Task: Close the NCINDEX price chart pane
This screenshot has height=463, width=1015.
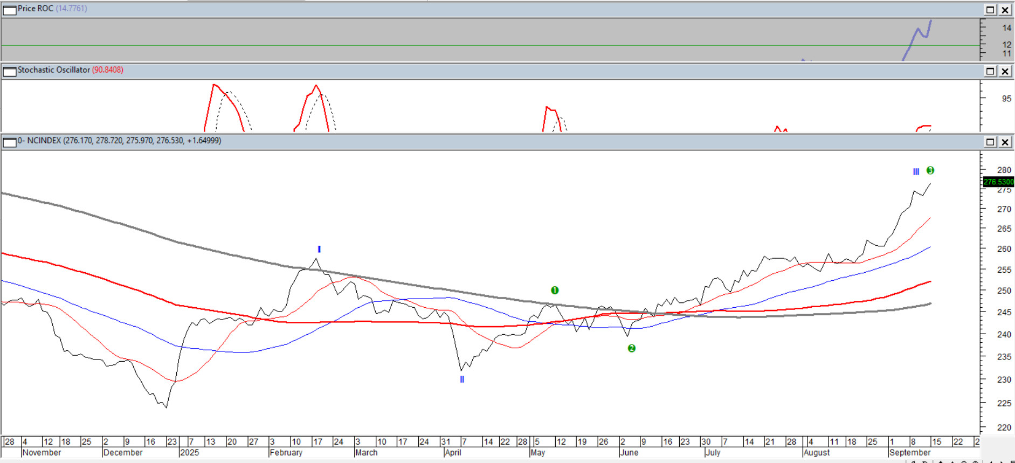Action: (1005, 142)
